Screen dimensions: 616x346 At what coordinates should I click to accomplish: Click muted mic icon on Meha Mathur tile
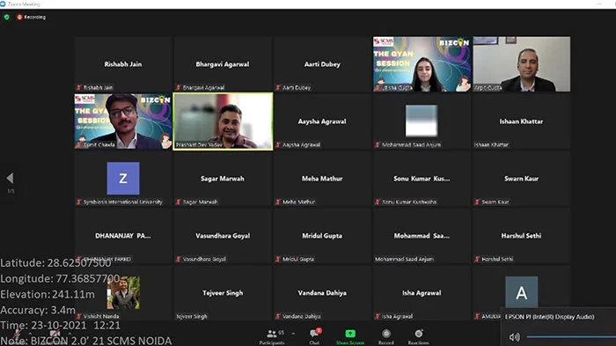(x=278, y=202)
